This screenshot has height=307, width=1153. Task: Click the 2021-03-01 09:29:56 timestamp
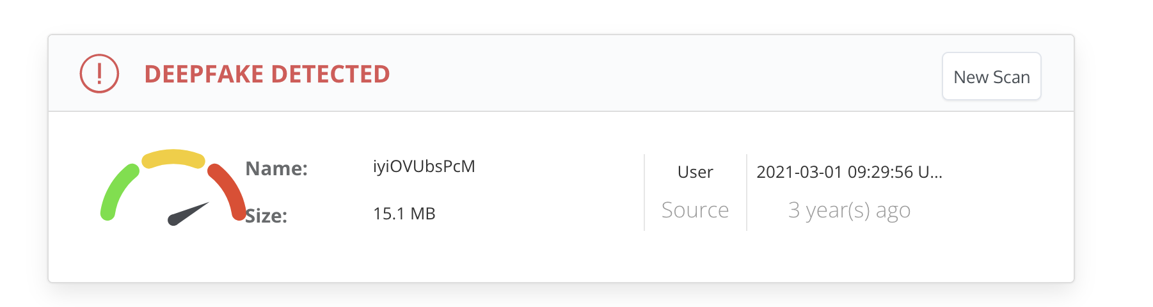834,172
